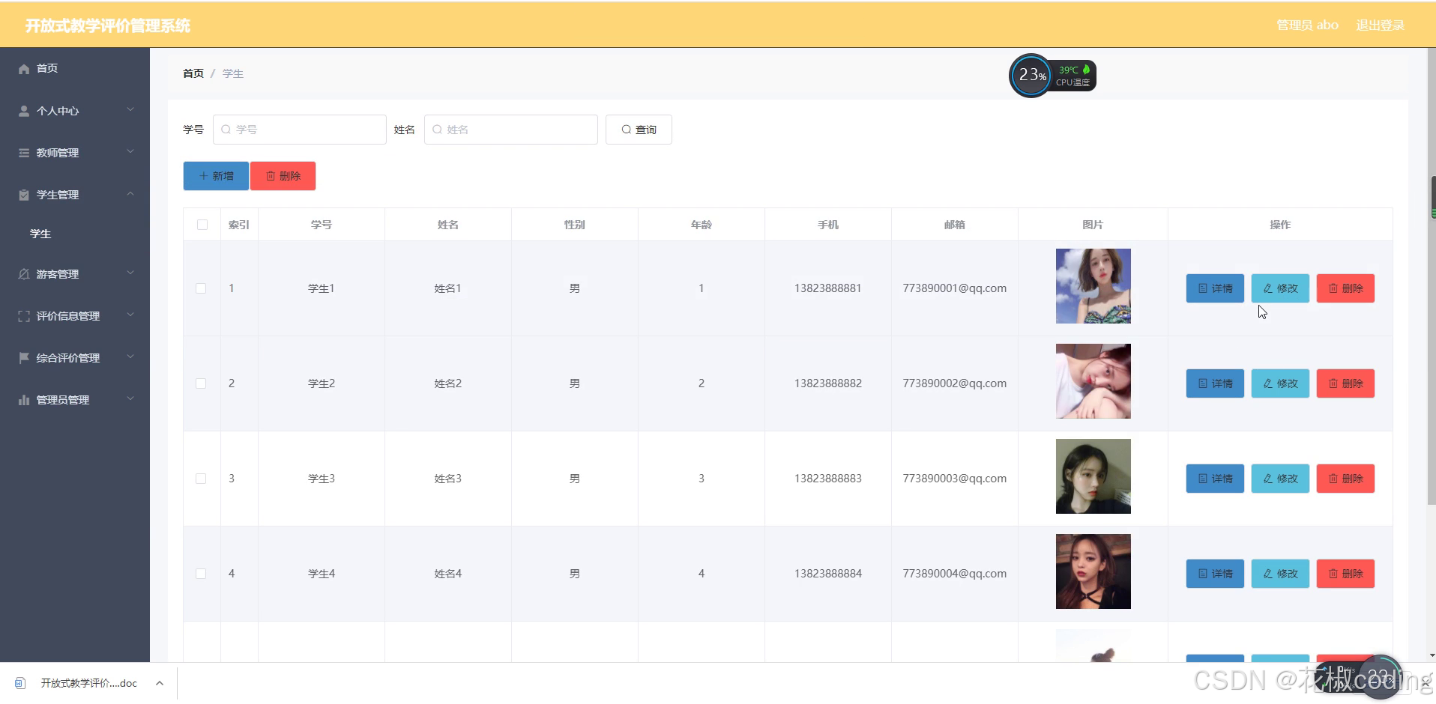Screen dimensions: 1436x704
Task: Expand the 教师管理 menu chevron
Action: point(130,152)
